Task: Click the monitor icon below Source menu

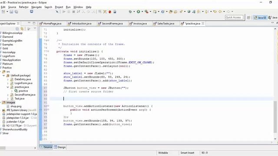Action: point(32,12)
